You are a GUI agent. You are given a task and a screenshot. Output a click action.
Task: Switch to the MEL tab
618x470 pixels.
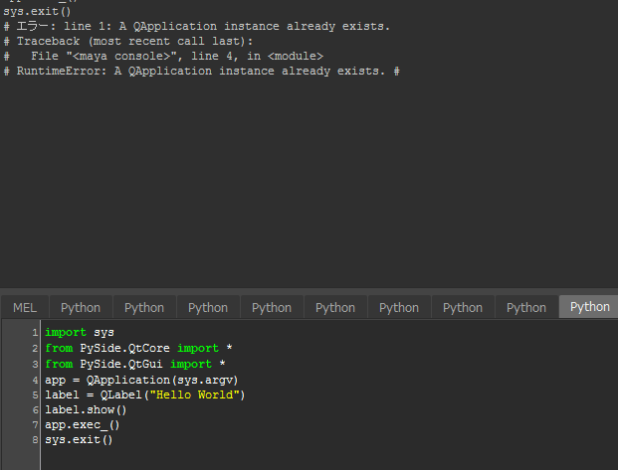[25, 307]
